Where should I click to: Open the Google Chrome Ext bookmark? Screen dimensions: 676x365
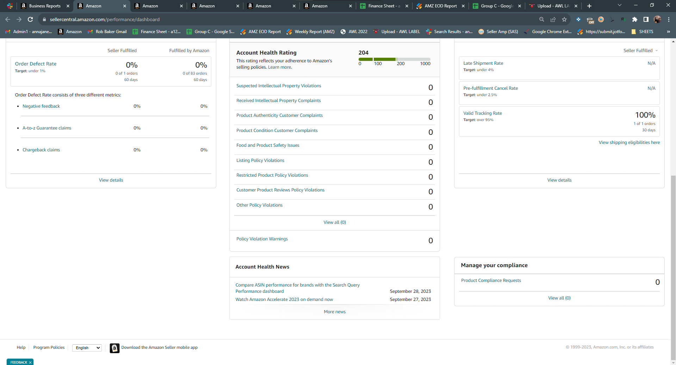tap(548, 32)
